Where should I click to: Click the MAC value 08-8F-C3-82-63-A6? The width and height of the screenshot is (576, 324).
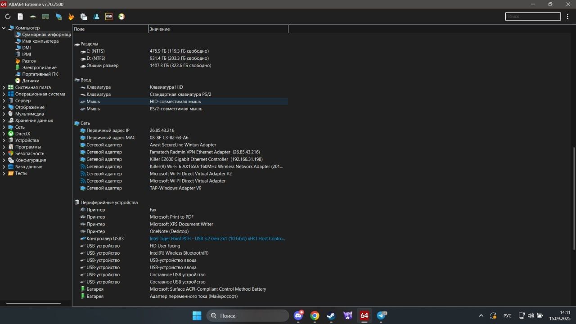pyautogui.click(x=169, y=138)
